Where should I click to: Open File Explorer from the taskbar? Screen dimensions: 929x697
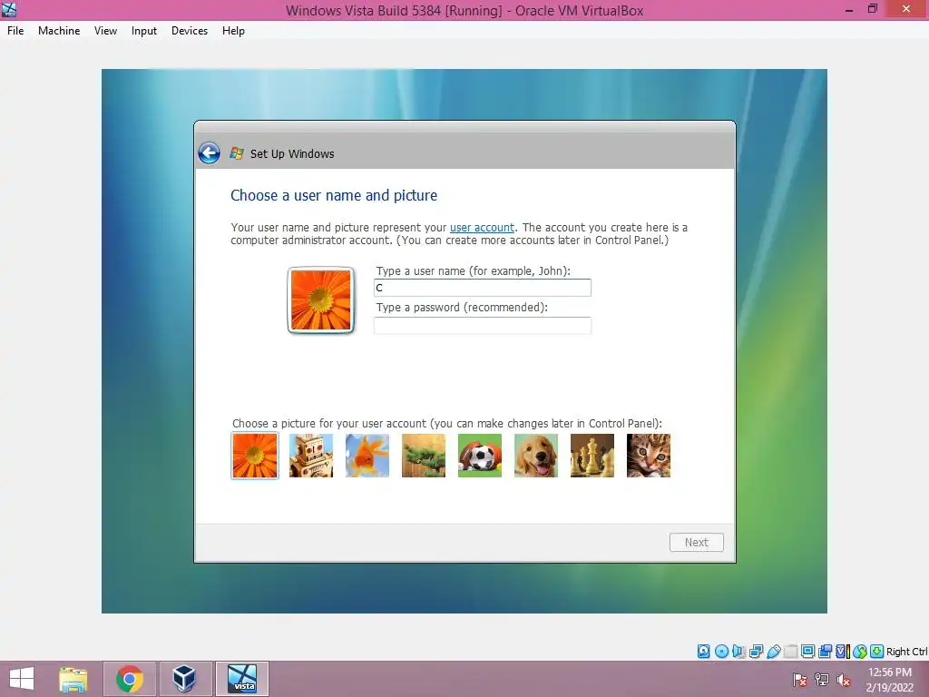(x=73, y=679)
